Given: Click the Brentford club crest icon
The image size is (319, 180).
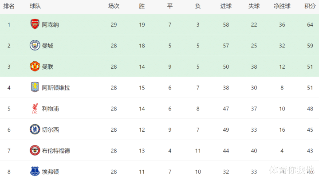Looking at the screenshot, I should (x=35, y=150).
